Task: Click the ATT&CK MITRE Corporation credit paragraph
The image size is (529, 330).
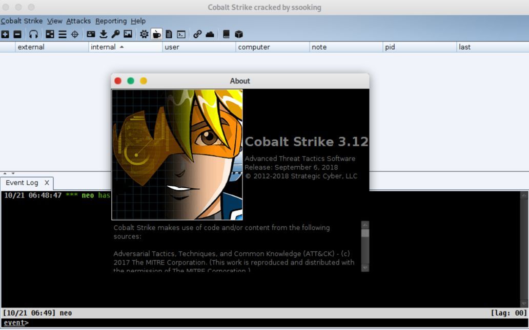Action: tap(234, 262)
